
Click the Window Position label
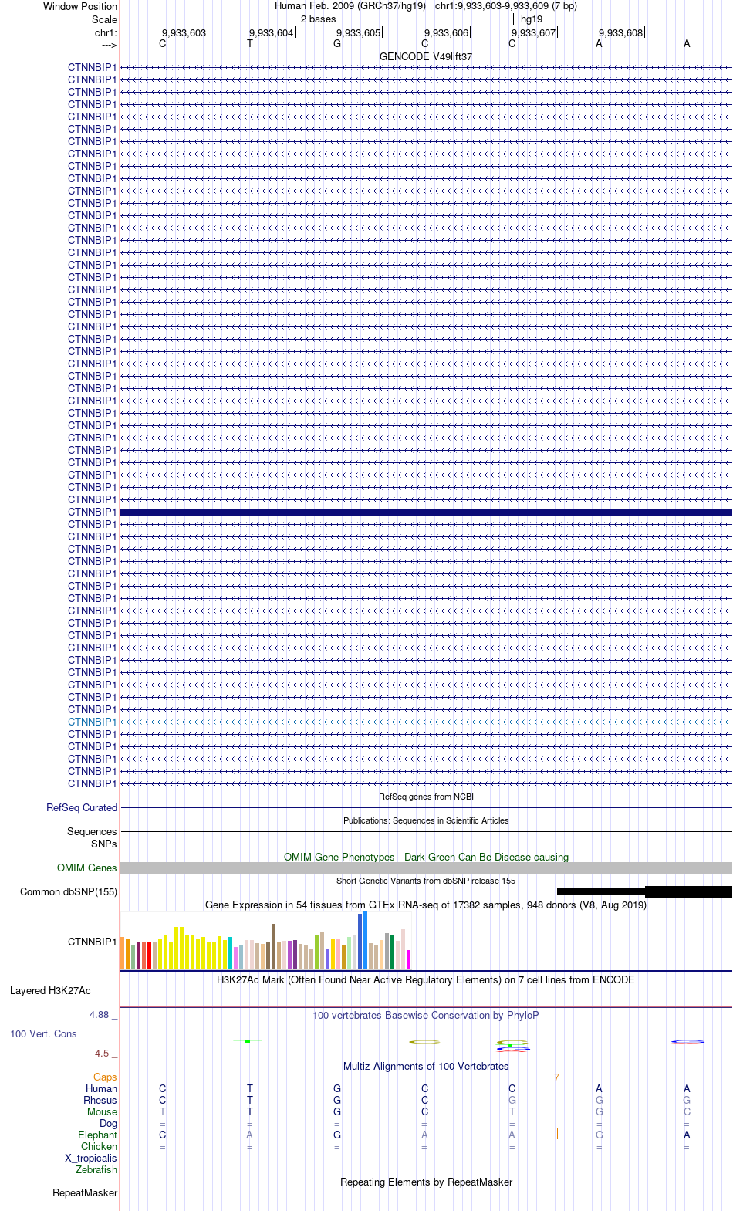coord(80,6)
